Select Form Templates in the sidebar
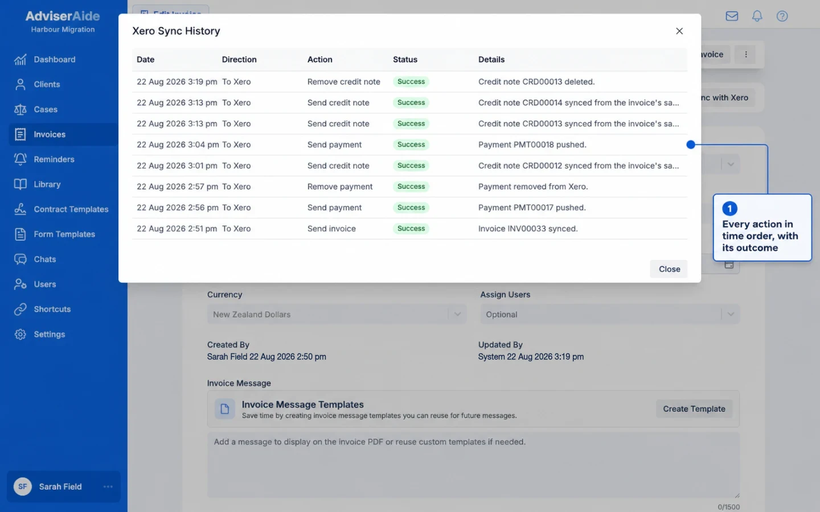 tap(63, 234)
